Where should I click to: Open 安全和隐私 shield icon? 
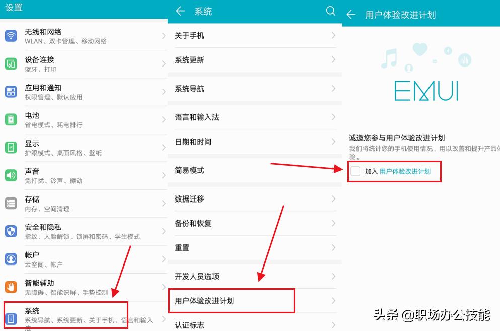11,231
